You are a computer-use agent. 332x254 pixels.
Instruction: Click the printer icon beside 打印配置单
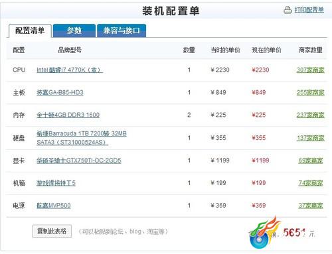coord(288,10)
